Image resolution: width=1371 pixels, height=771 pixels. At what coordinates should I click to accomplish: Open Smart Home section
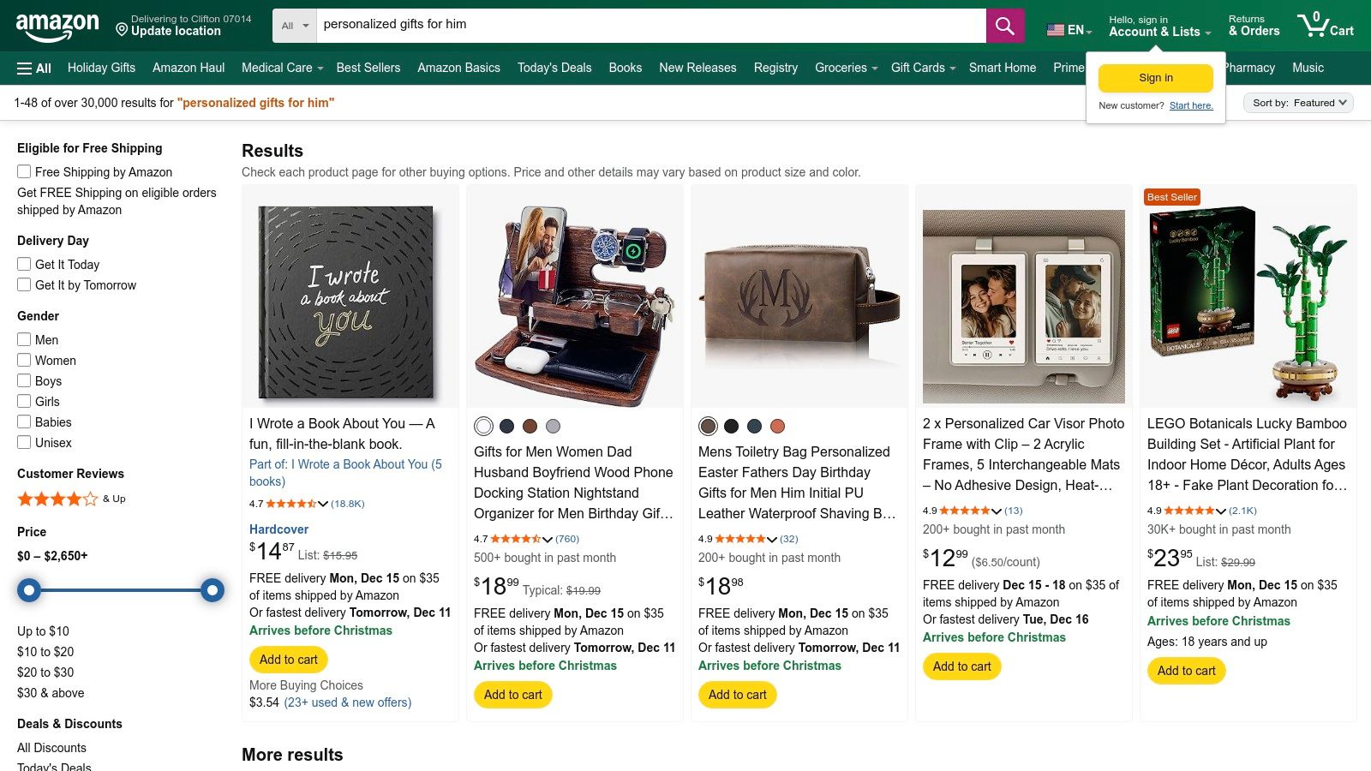point(1003,68)
